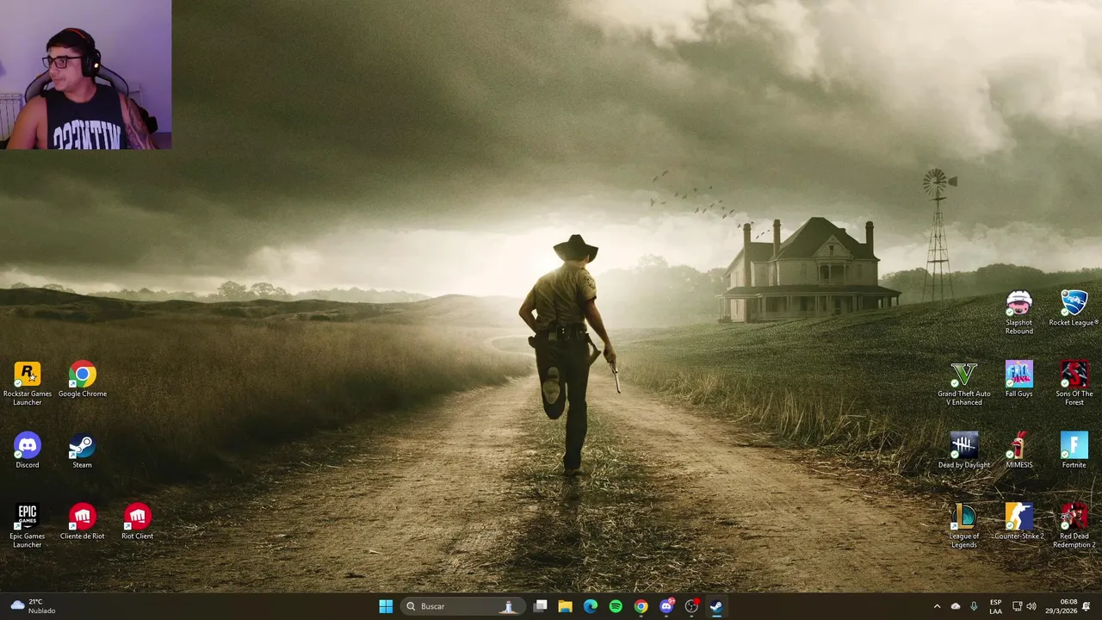The image size is (1102, 620).
Task: Select the Fortnite desktop icon
Action: click(1074, 450)
